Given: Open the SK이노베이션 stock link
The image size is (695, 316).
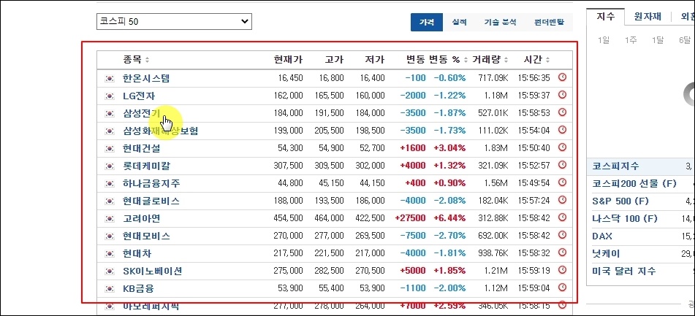Looking at the screenshot, I should click(153, 271).
